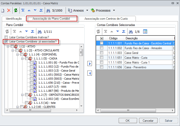Click right arrow to add selected accounts
Screen dimensions: 180x126
90,64
